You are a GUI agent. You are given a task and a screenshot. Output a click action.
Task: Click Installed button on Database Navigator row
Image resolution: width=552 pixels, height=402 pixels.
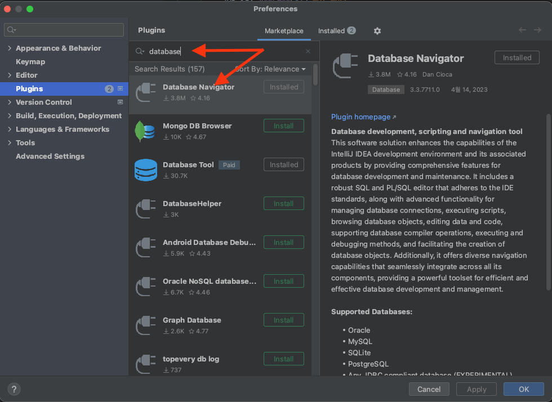(284, 87)
